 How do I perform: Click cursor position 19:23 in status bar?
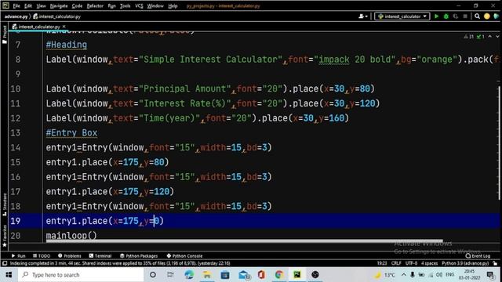[382, 263]
